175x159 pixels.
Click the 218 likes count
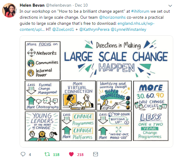tap(80, 154)
